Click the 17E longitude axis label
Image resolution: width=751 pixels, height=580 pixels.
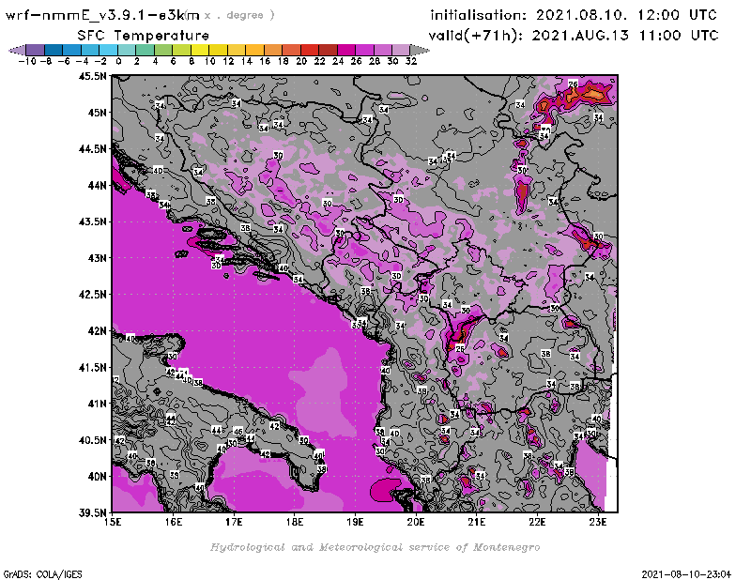pos(234,522)
